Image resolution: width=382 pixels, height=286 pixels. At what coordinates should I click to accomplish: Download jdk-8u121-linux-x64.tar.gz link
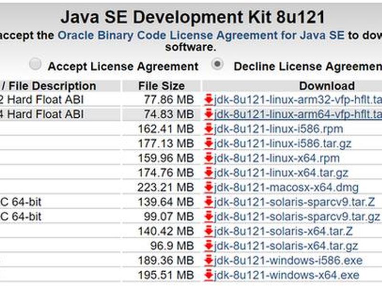(x=281, y=173)
